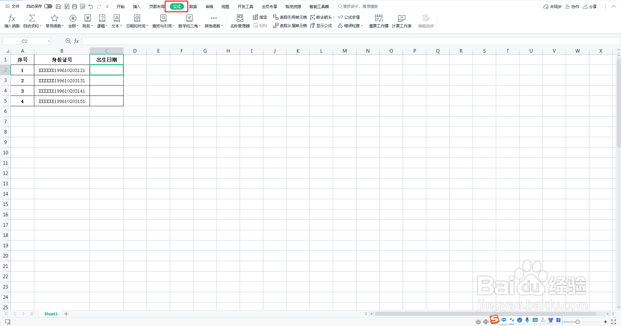
Task: Click Calculate Sheet (计算工作表)
Action: [402, 21]
